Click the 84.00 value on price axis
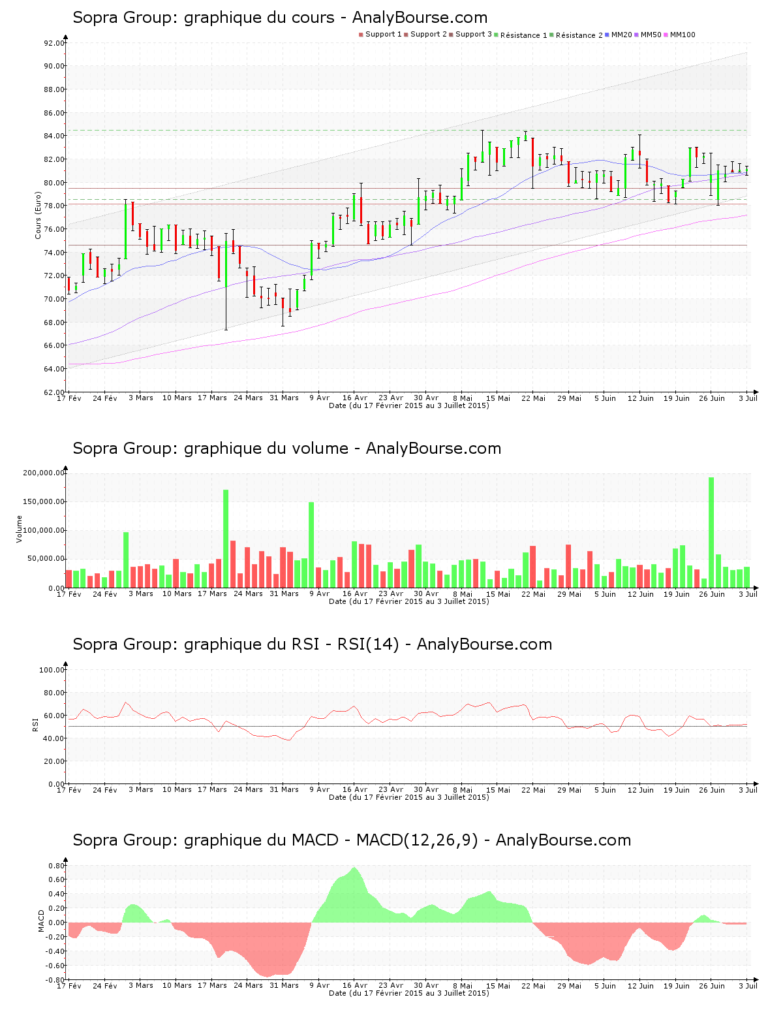The width and height of the screenshot is (783, 1012). coord(54,136)
